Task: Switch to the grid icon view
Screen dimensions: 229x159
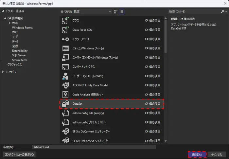Action: [115, 11]
